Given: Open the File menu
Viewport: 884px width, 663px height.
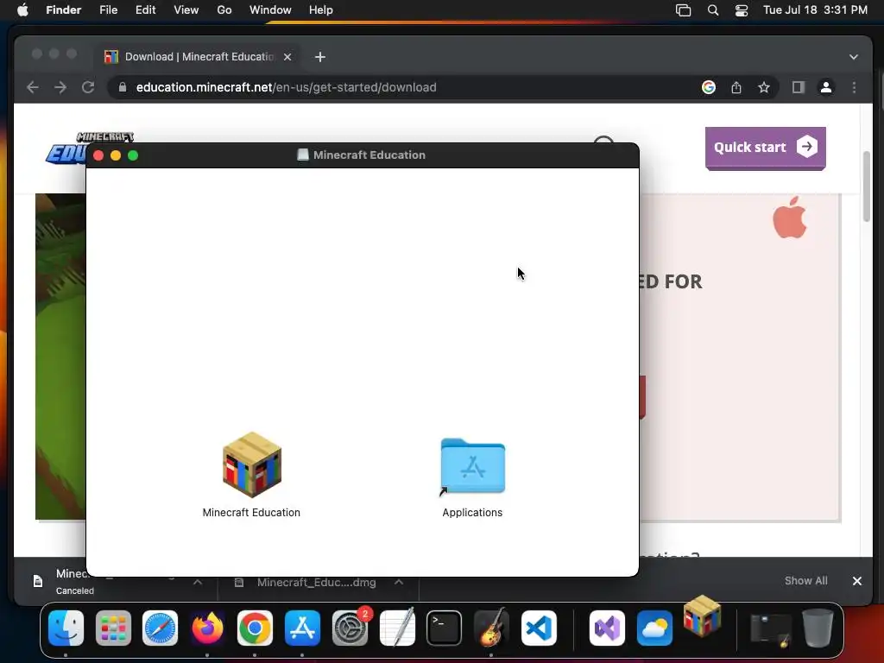Looking at the screenshot, I should pyautogui.click(x=108, y=10).
